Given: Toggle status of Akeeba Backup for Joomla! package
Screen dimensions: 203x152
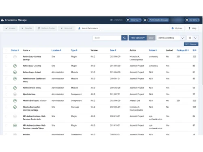Looking at the screenshot, I should point(15,107).
